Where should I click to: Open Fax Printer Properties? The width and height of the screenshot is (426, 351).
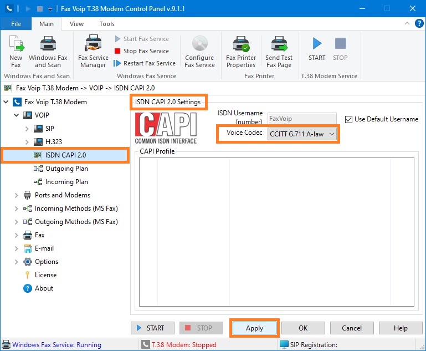241,52
